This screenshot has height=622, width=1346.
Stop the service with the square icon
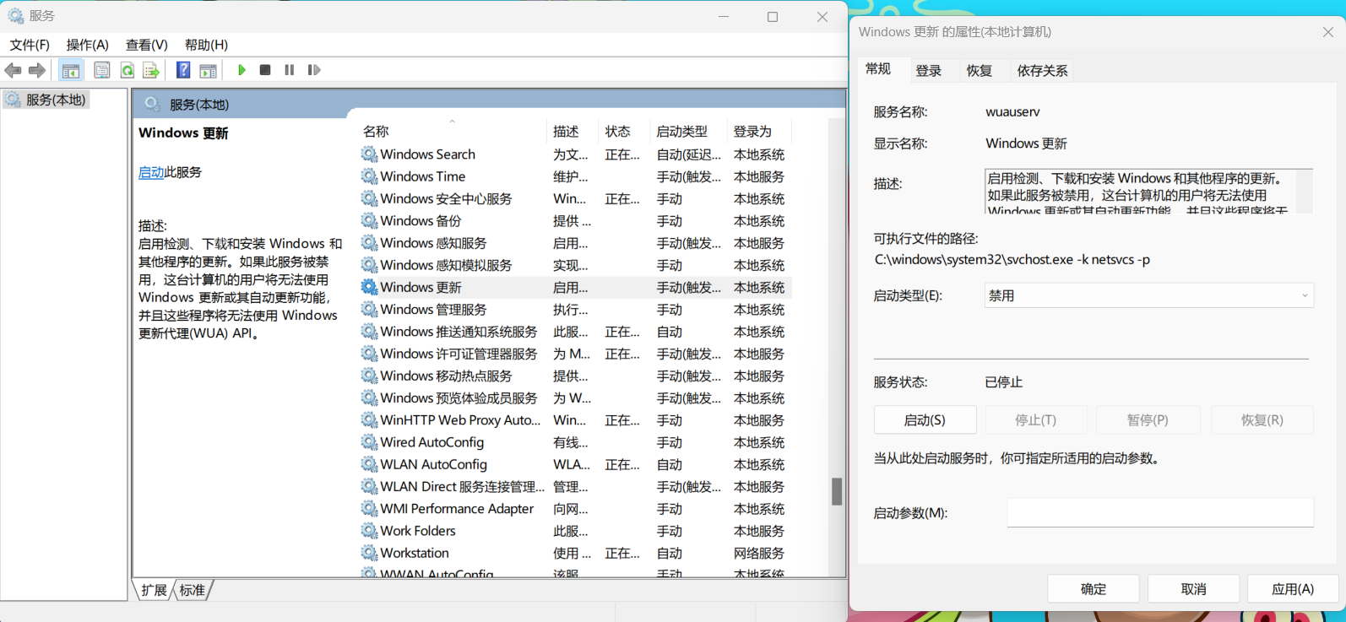(x=265, y=70)
